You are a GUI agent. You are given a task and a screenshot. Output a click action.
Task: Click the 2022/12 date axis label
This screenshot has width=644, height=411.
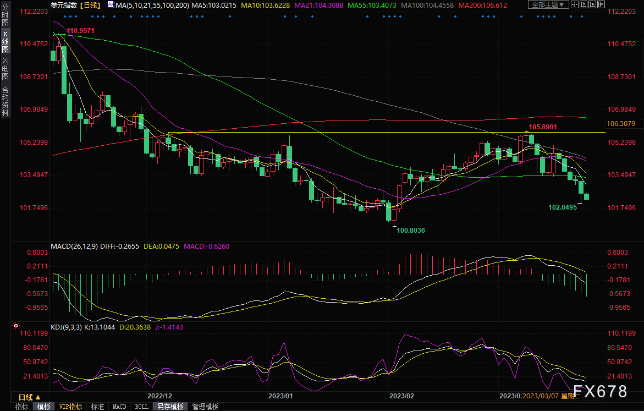click(160, 396)
